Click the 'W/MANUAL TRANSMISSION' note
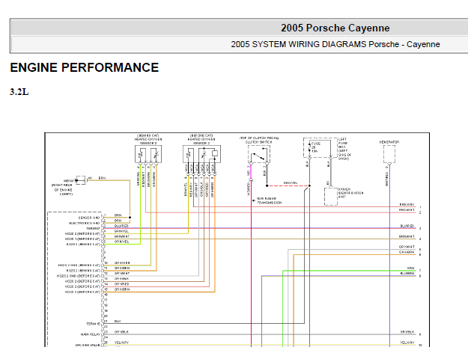The height and width of the screenshot is (347, 468). tap(269, 200)
